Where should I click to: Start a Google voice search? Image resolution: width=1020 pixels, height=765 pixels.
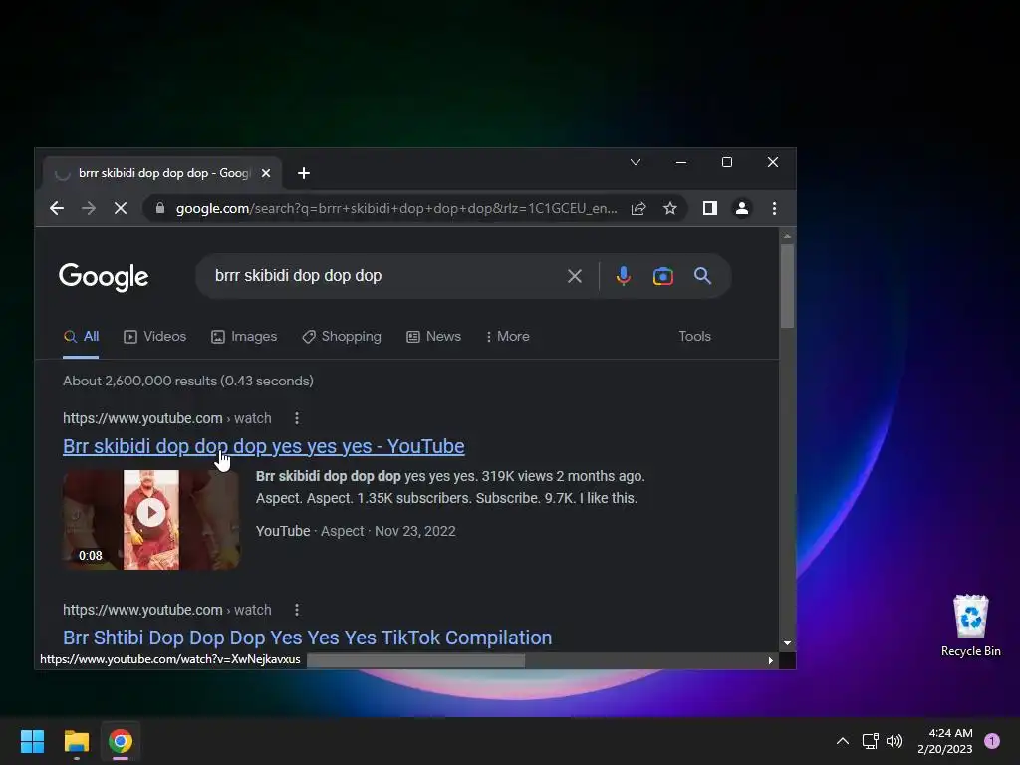[624, 276]
